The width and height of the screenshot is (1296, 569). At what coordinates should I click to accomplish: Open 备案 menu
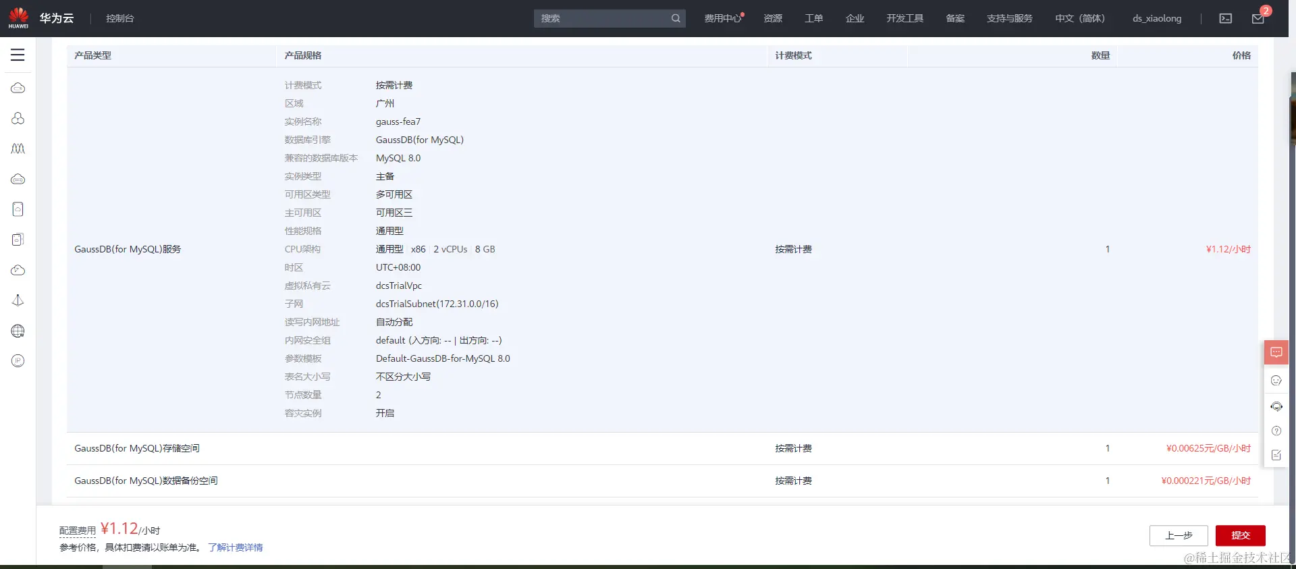[x=955, y=18]
